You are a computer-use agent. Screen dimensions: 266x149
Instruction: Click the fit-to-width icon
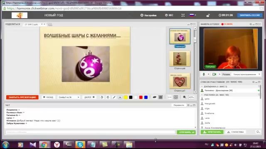coord(170,97)
